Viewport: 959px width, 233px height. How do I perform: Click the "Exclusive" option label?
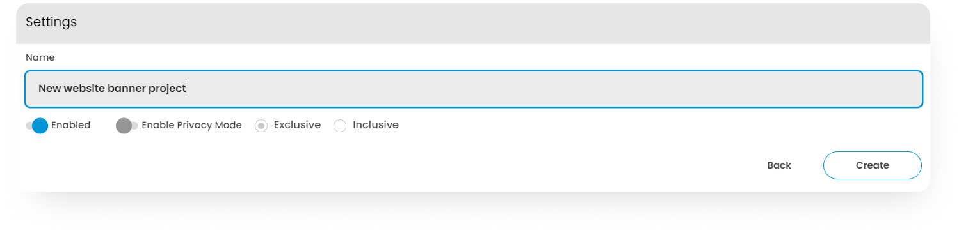point(297,125)
